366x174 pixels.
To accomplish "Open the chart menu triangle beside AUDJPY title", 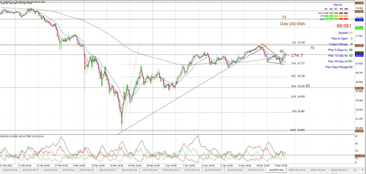I will point(1,2).
